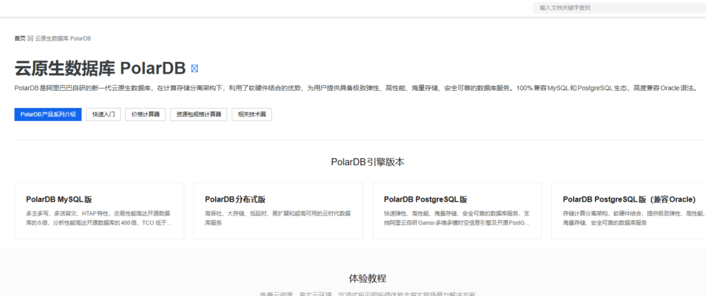Click the PolarDB分布式版 card description text
The height and width of the screenshot is (296, 706).
278,218
